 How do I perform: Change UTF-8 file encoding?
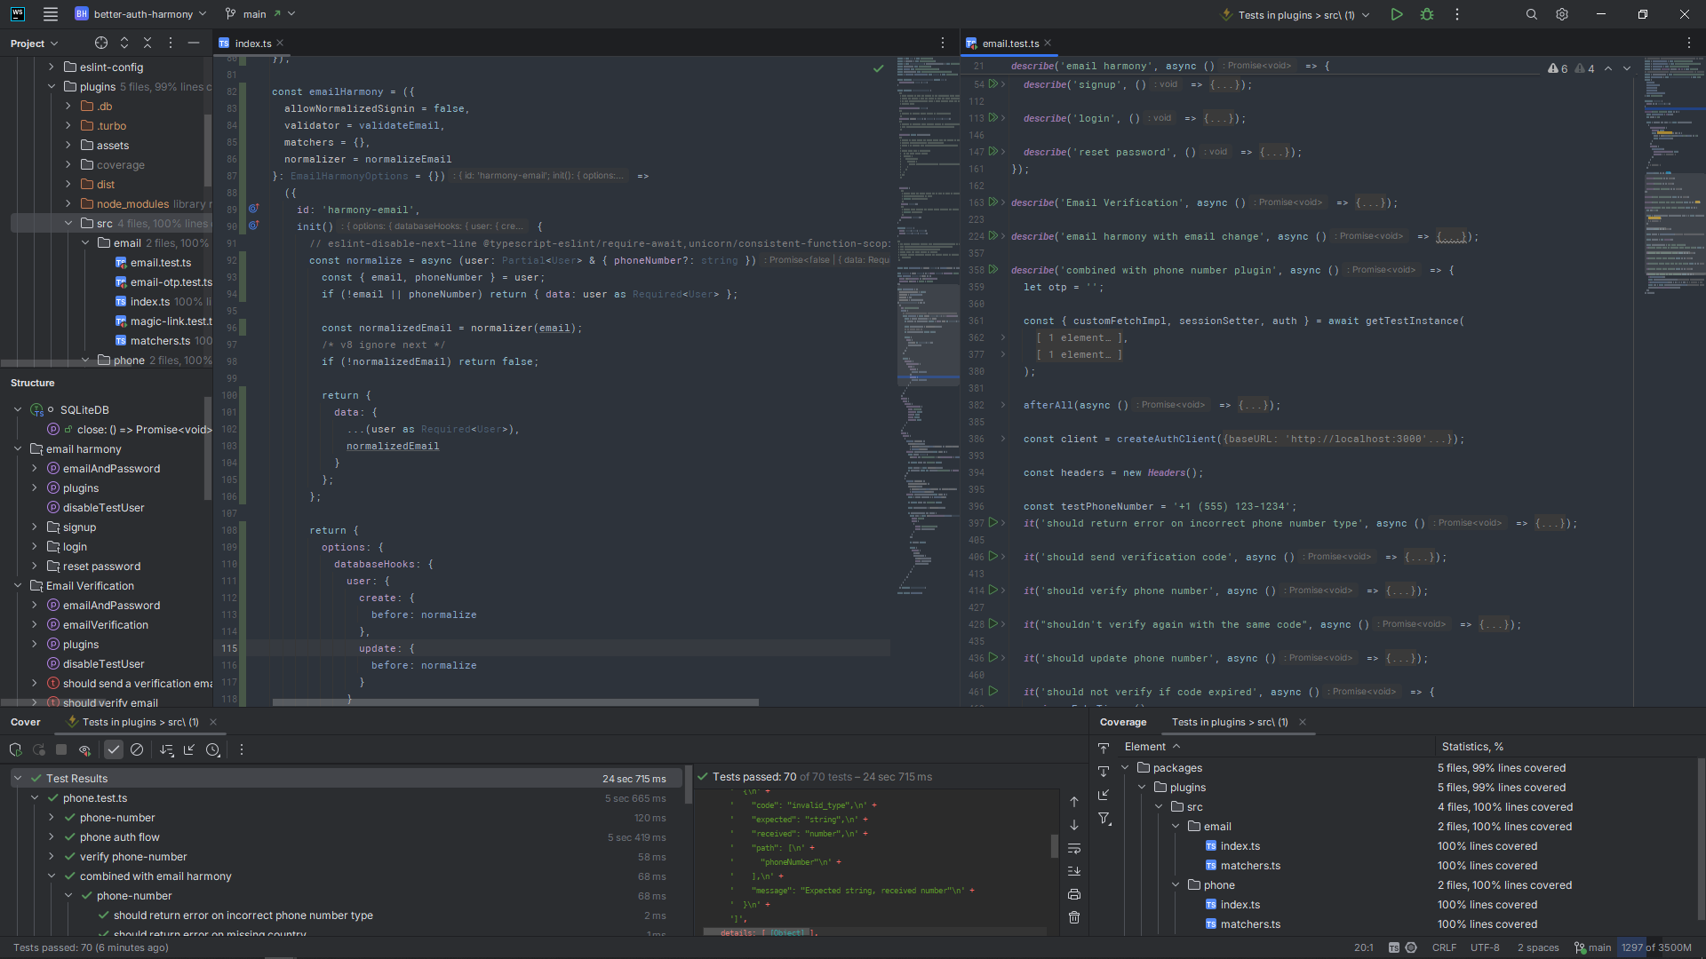pyautogui.click(x=1485, y=947)
